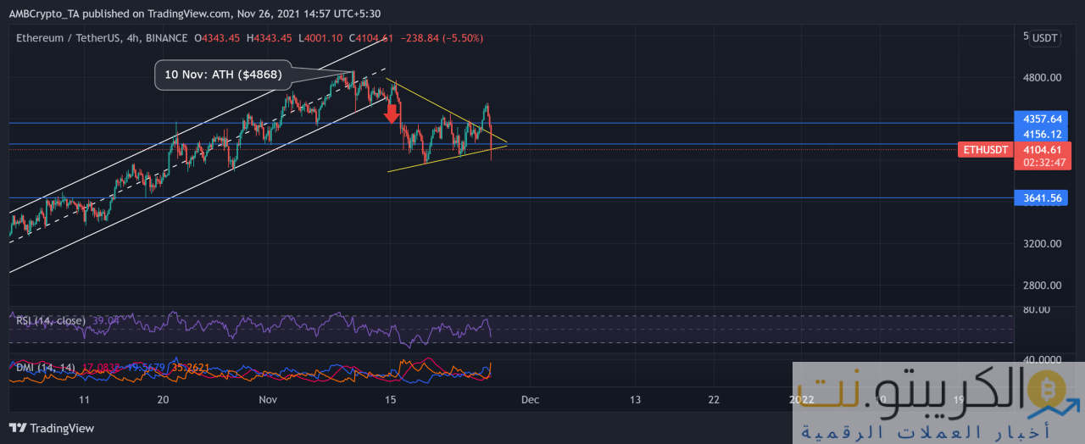Open the 10 Nov ATH ($4868) callout
The image size is (1085, 444).
point(223,75)
